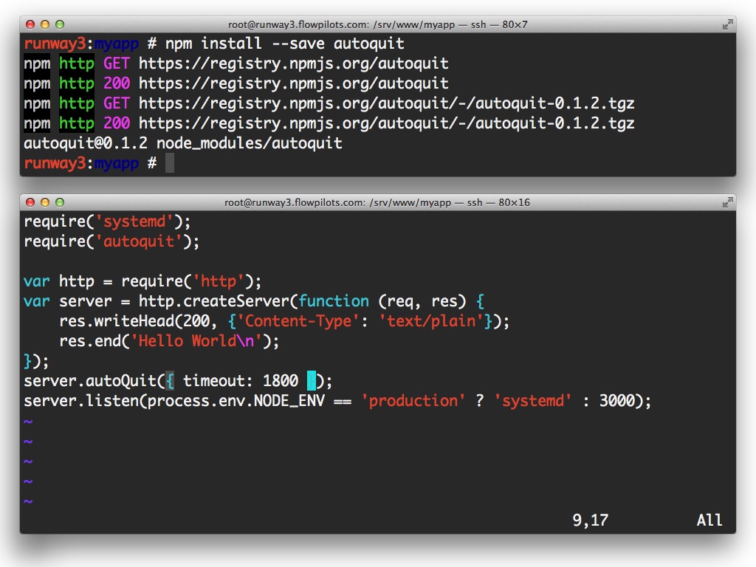Image resolution: width=756 pixels, height=567 pixels.
Task: Click the 'production' string
Action: click(413, 401)
